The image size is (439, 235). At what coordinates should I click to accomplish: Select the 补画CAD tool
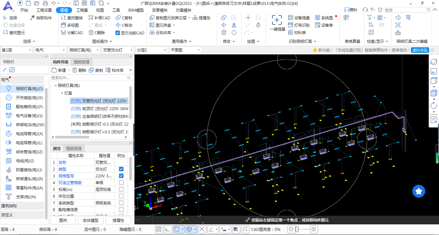coord(99,18)
